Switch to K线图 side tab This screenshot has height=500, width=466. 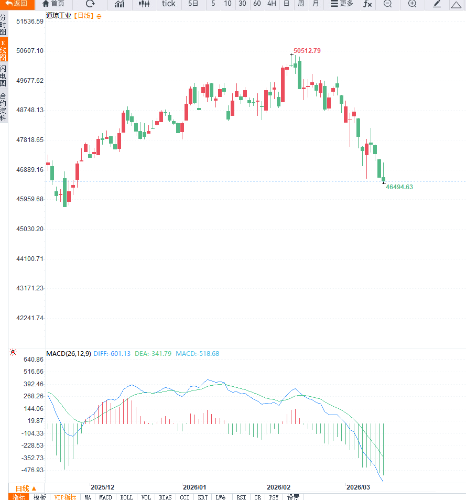(x=4, y=50)
